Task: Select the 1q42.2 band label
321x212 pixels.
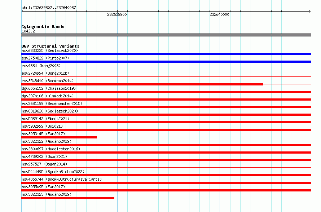Action: (x=28, y=31)
